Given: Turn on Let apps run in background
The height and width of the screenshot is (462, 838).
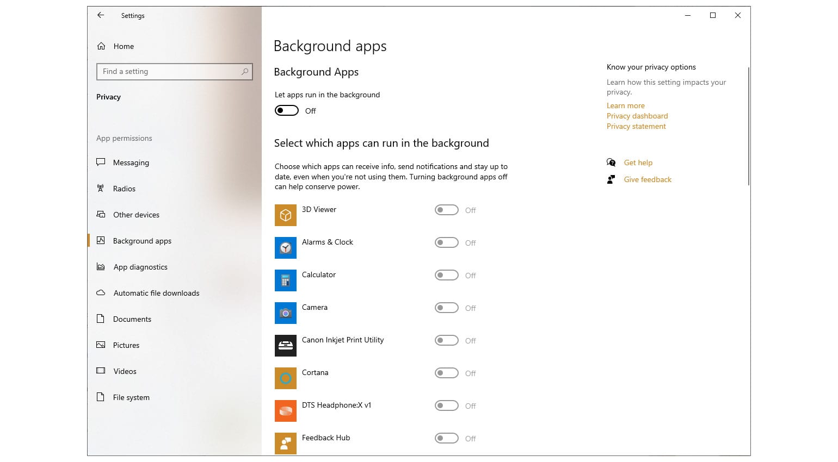Looking at the screenshot, I should [287, 111].
